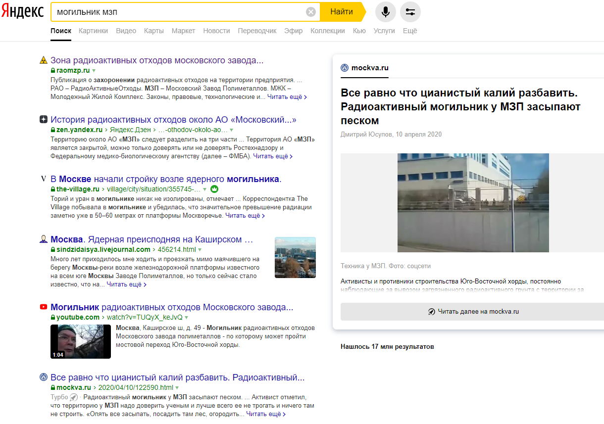The height and width of the screenshot is (424, 604).
Task: Click the LiveJournal user favicon beside the Москва result
Action: [x=44, y=239]
